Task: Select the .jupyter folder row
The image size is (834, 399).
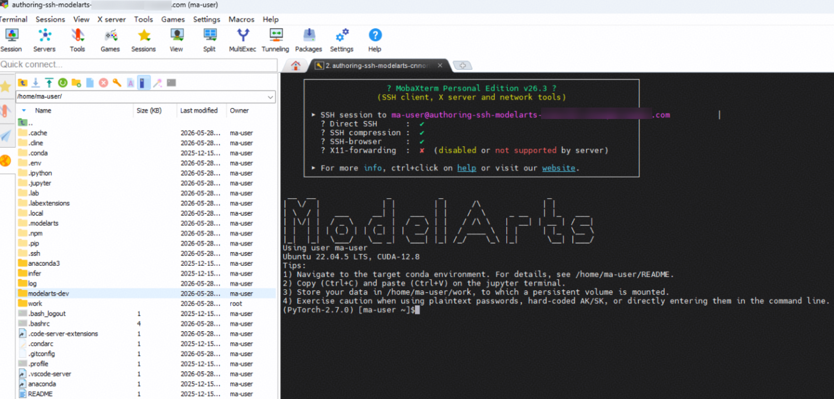Action: click(x=146, y=183)
